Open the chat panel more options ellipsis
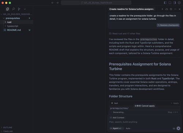 click(175, 9)
